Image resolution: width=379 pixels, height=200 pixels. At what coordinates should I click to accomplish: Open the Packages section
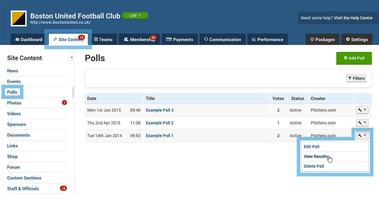click(x=322, y=39)
